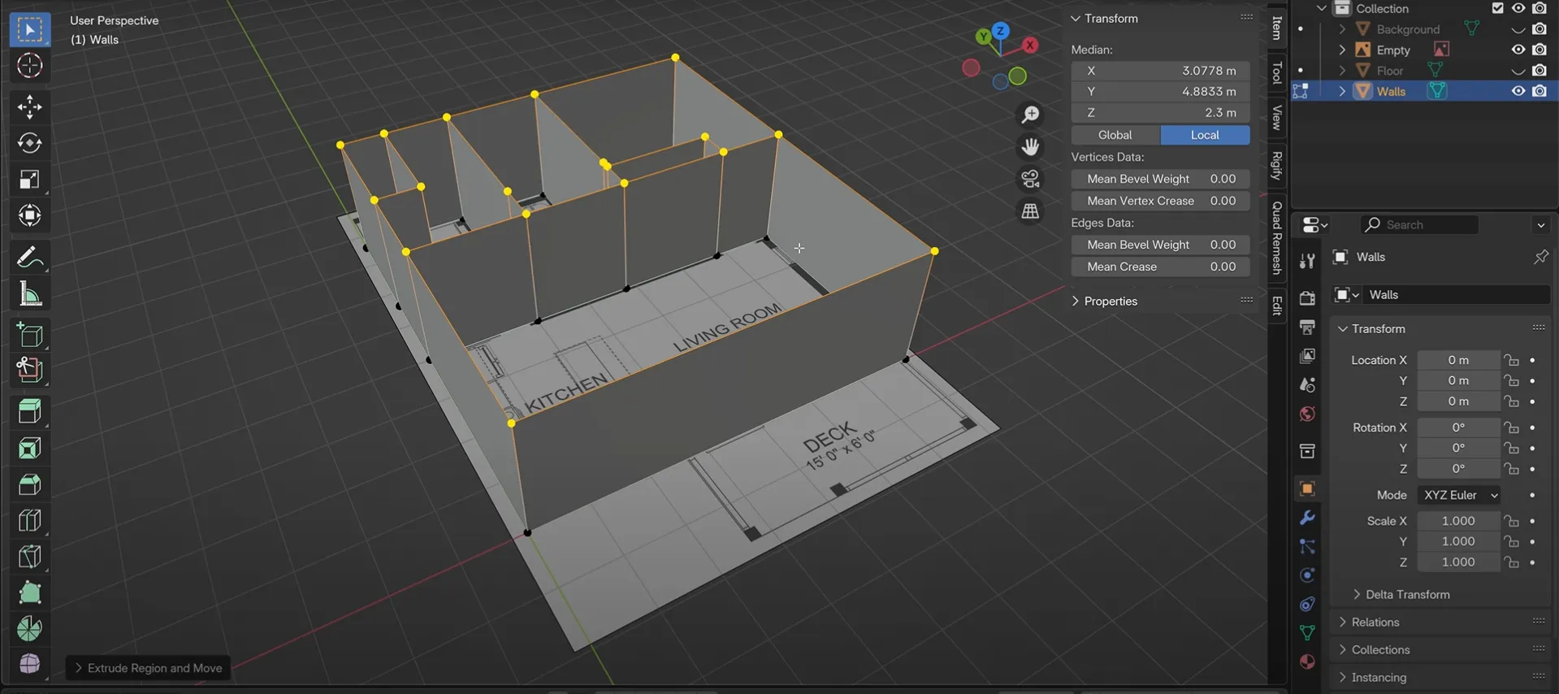1559x694 pixels.
Task: Switch to orthographic/perspective grid view
Action: 1030,211
